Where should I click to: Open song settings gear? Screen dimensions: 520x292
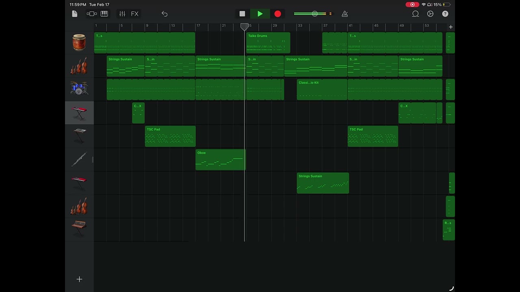tap(430, 14)
